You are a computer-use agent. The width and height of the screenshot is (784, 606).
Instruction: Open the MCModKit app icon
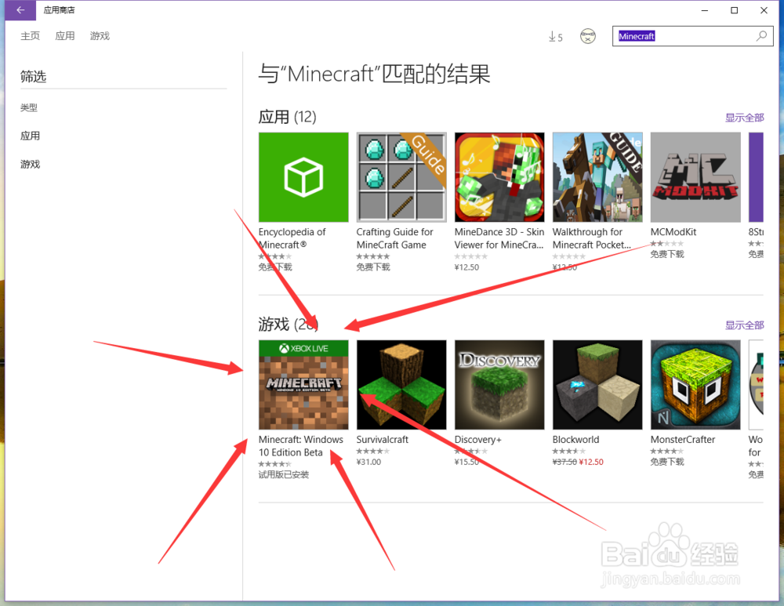click(x=695, y=176)
